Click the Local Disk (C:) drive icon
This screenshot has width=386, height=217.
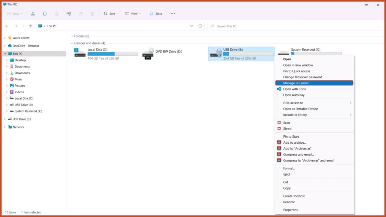[80, 53]
